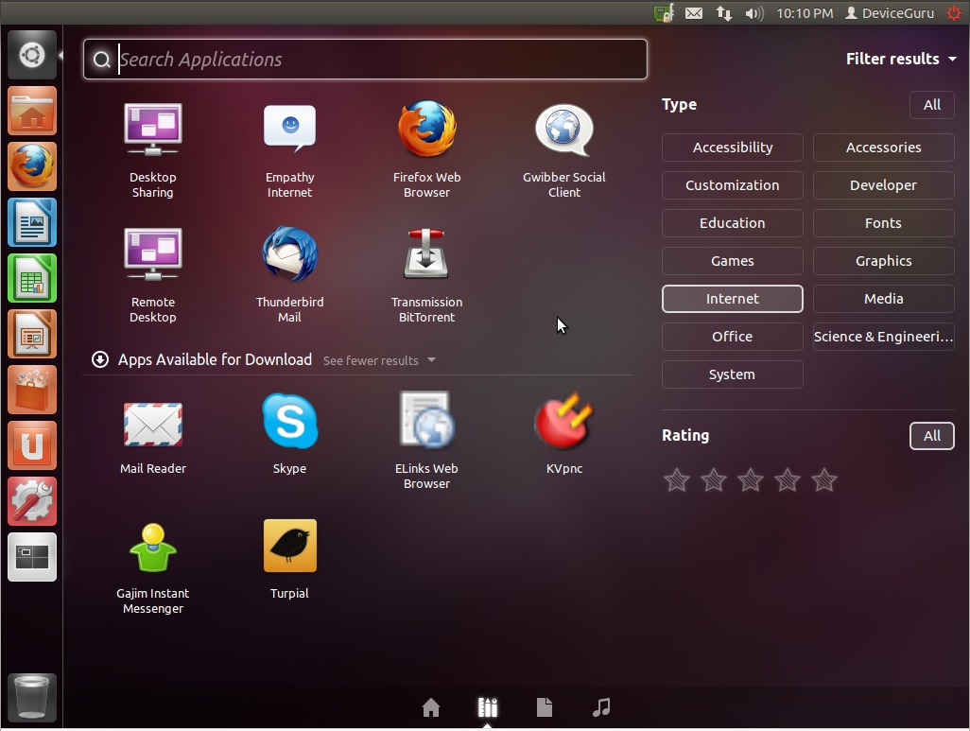Set rating filter to one star

(677, 479)
